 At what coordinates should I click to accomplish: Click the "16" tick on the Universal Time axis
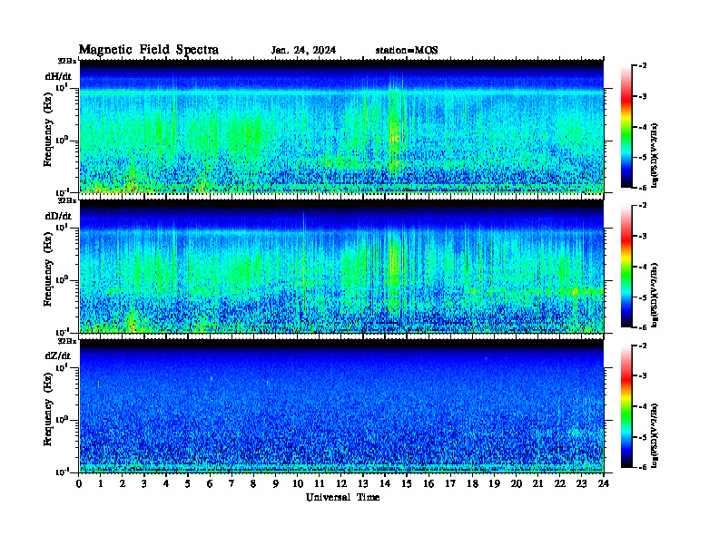click(428, 483)
